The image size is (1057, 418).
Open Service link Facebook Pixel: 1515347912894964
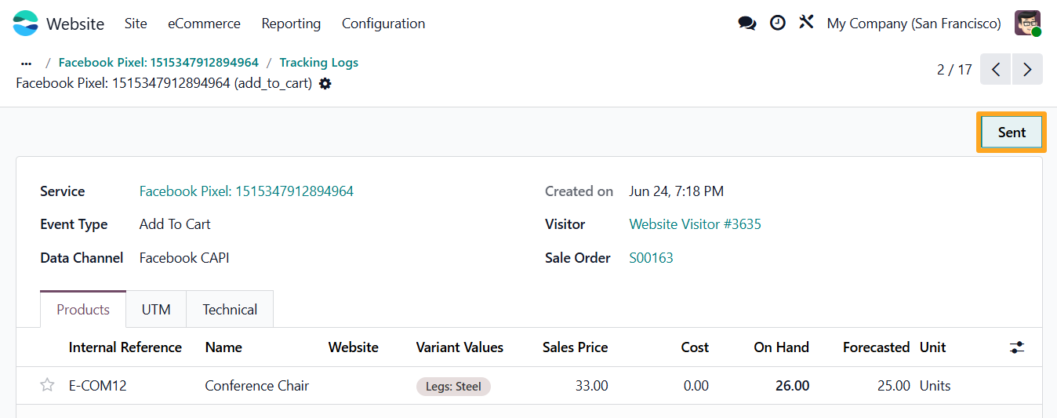coord(246,191)
